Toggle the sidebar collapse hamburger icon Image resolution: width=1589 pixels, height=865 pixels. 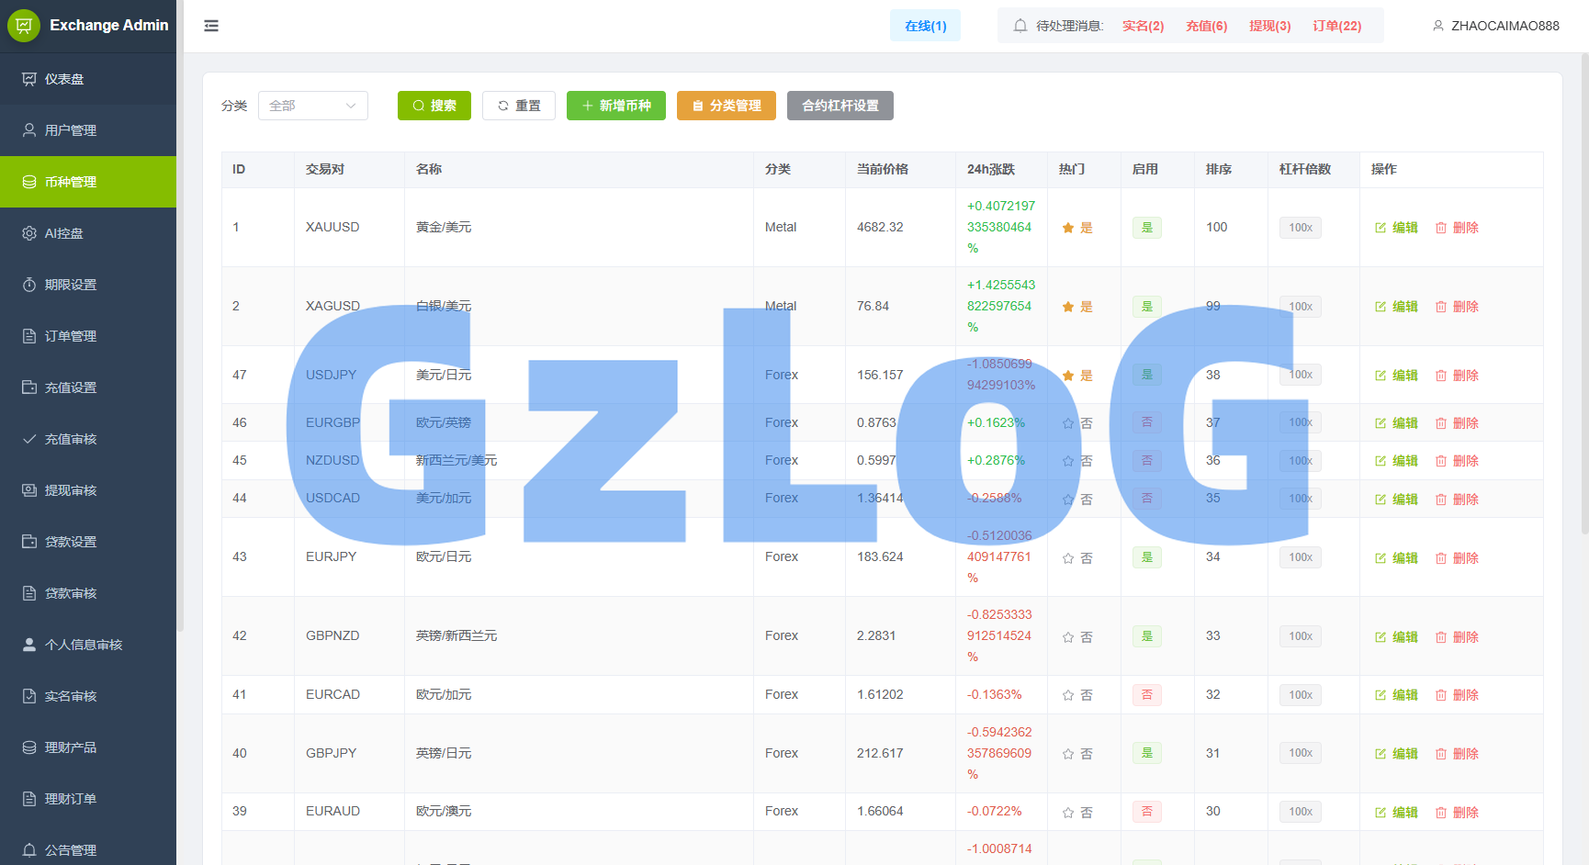click(x=211, y=26)
